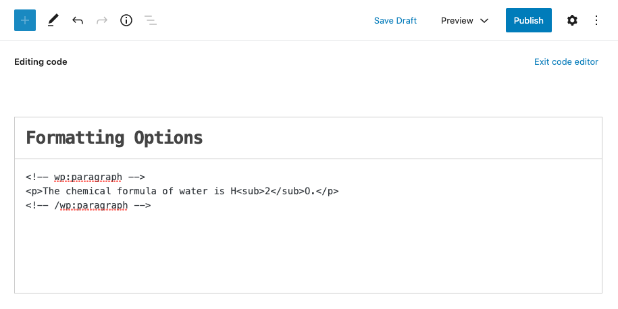Screen dimensions: 618x309
Task: Select the Tools pencil icon
Action: (x=53, y=21)
